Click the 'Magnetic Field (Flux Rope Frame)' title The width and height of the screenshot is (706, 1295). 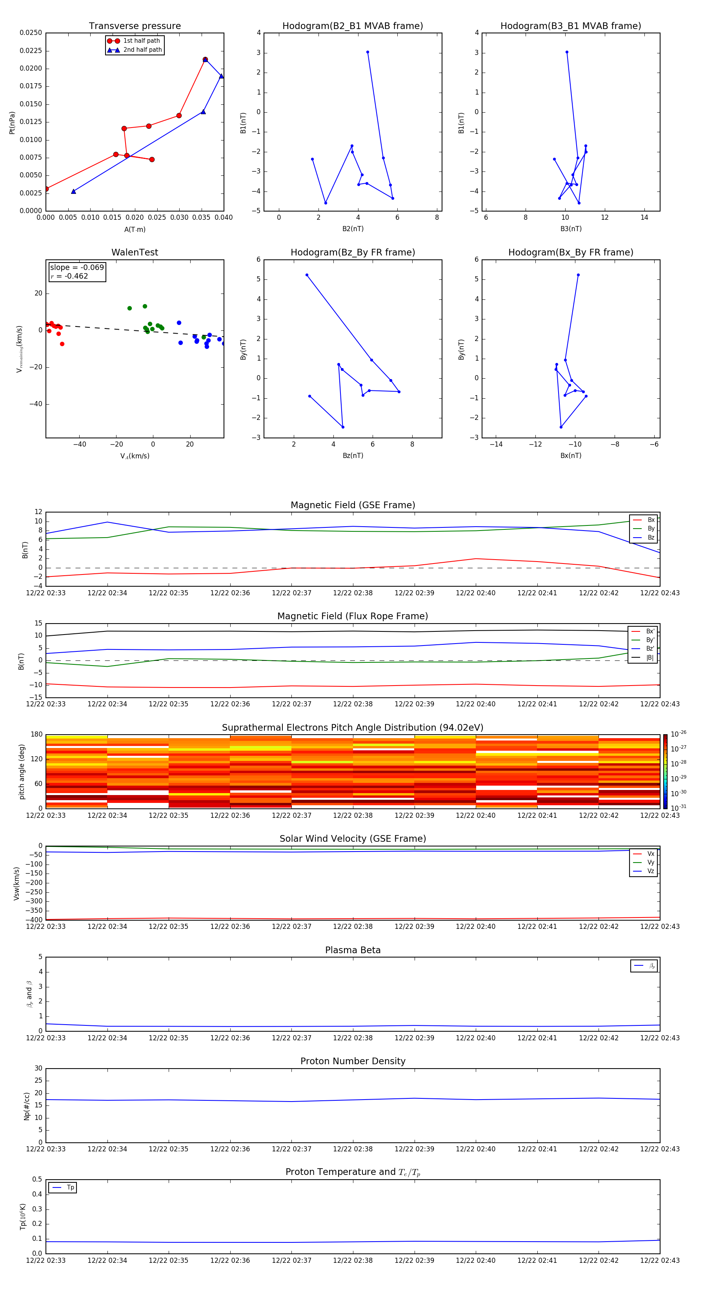pos(353,616)
